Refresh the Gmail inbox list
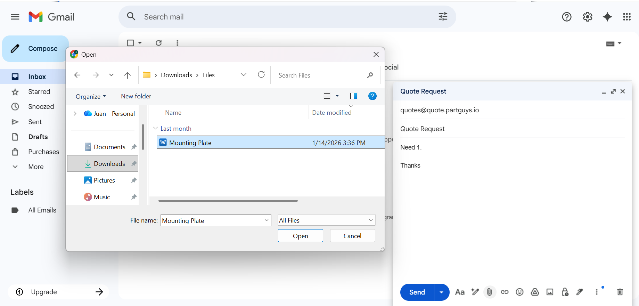Viewport: 639px width, 306px height. click(x=159, y=43)
